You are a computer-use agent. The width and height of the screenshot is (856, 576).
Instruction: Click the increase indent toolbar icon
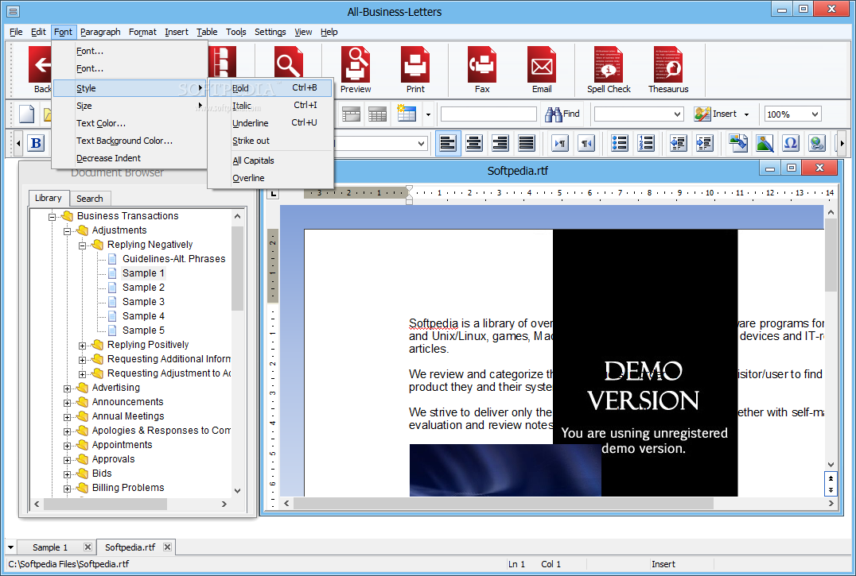704,143
